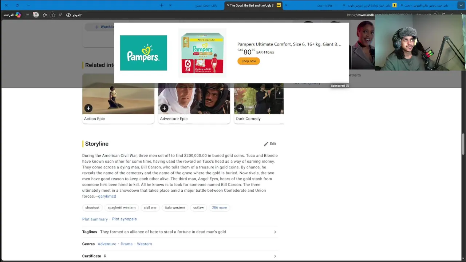Show next related interests with arrow
466x262 pixels.
click(x=279, y=93)
